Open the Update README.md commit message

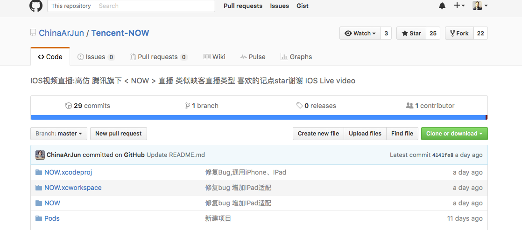point(176,155)
